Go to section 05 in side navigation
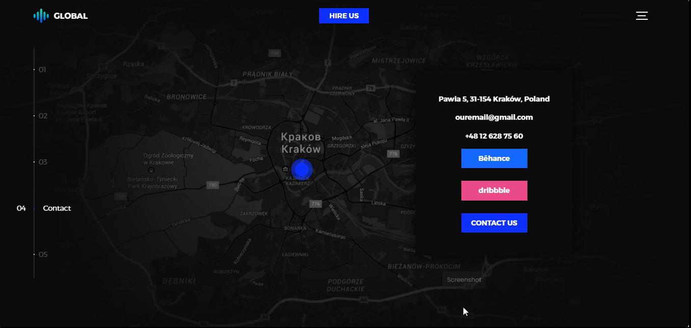The image size is (691, 328). [43, 255]
